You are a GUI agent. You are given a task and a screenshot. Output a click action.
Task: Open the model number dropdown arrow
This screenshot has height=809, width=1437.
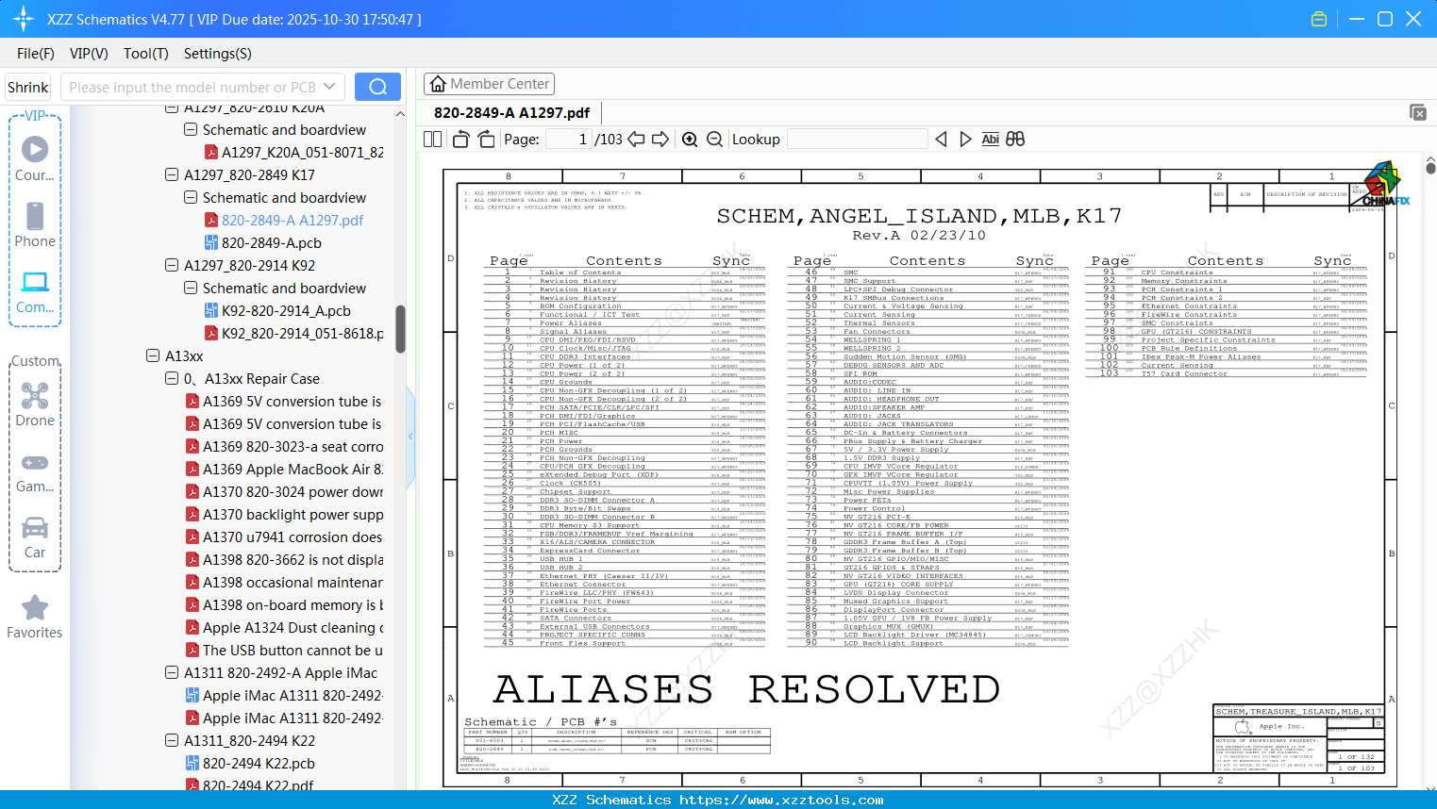point(329,87)
